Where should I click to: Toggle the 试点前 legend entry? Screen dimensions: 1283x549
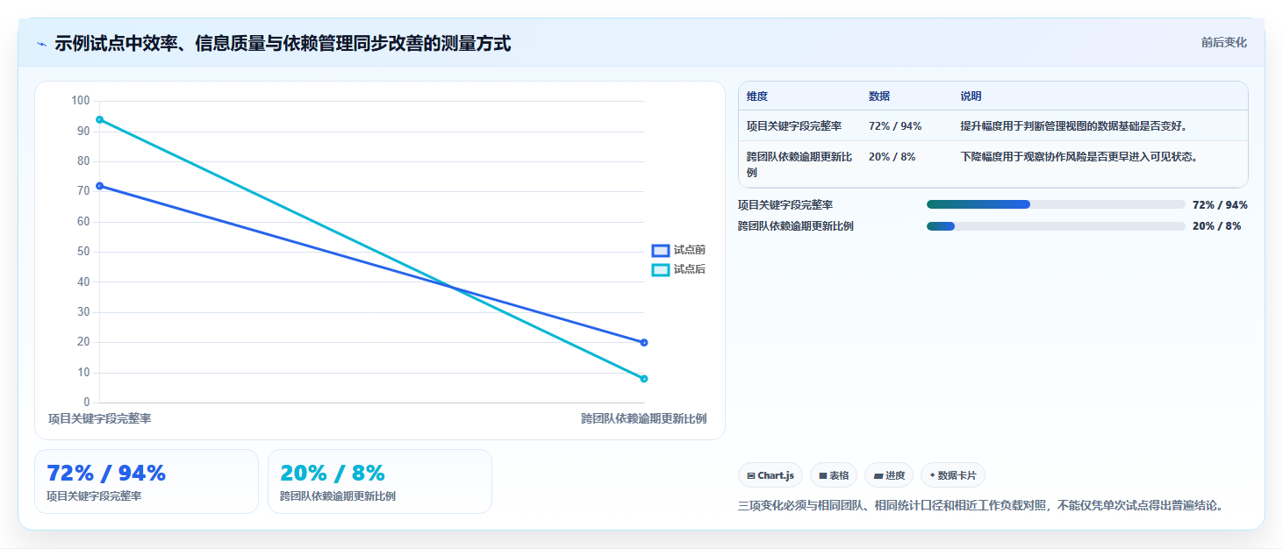tap(679, 251)
